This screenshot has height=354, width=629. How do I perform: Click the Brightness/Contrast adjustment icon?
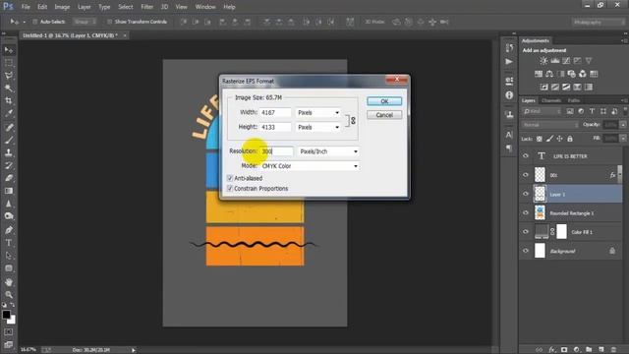click(x=543, y=61)
